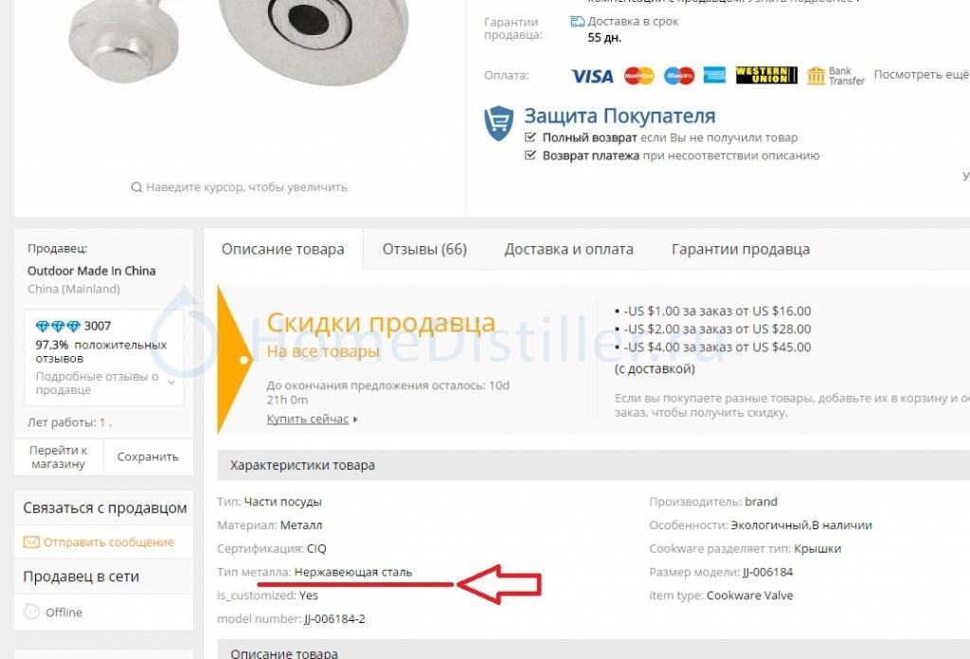Click the American Express card icon

[714, 76]
